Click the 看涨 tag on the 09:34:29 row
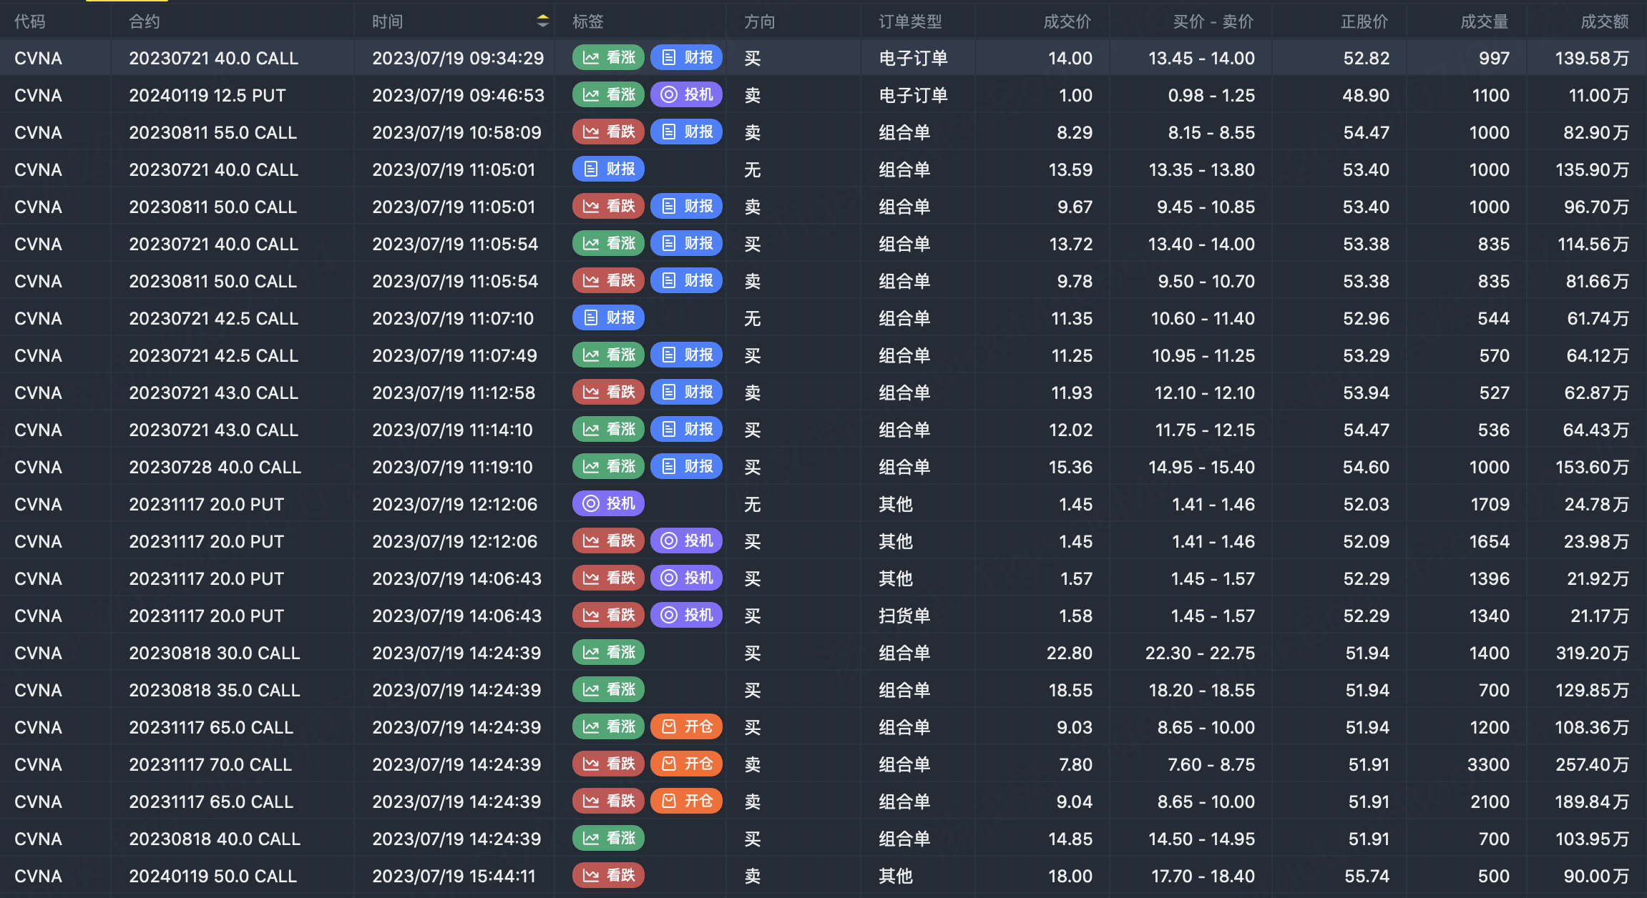The image size is (1647, 898). (608, 58)
